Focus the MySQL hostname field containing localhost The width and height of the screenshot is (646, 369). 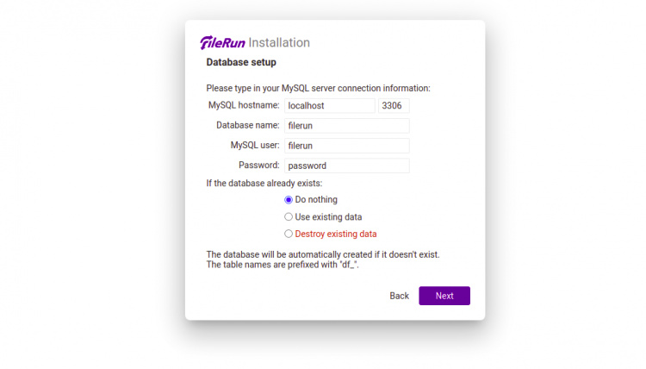[329, 106]
